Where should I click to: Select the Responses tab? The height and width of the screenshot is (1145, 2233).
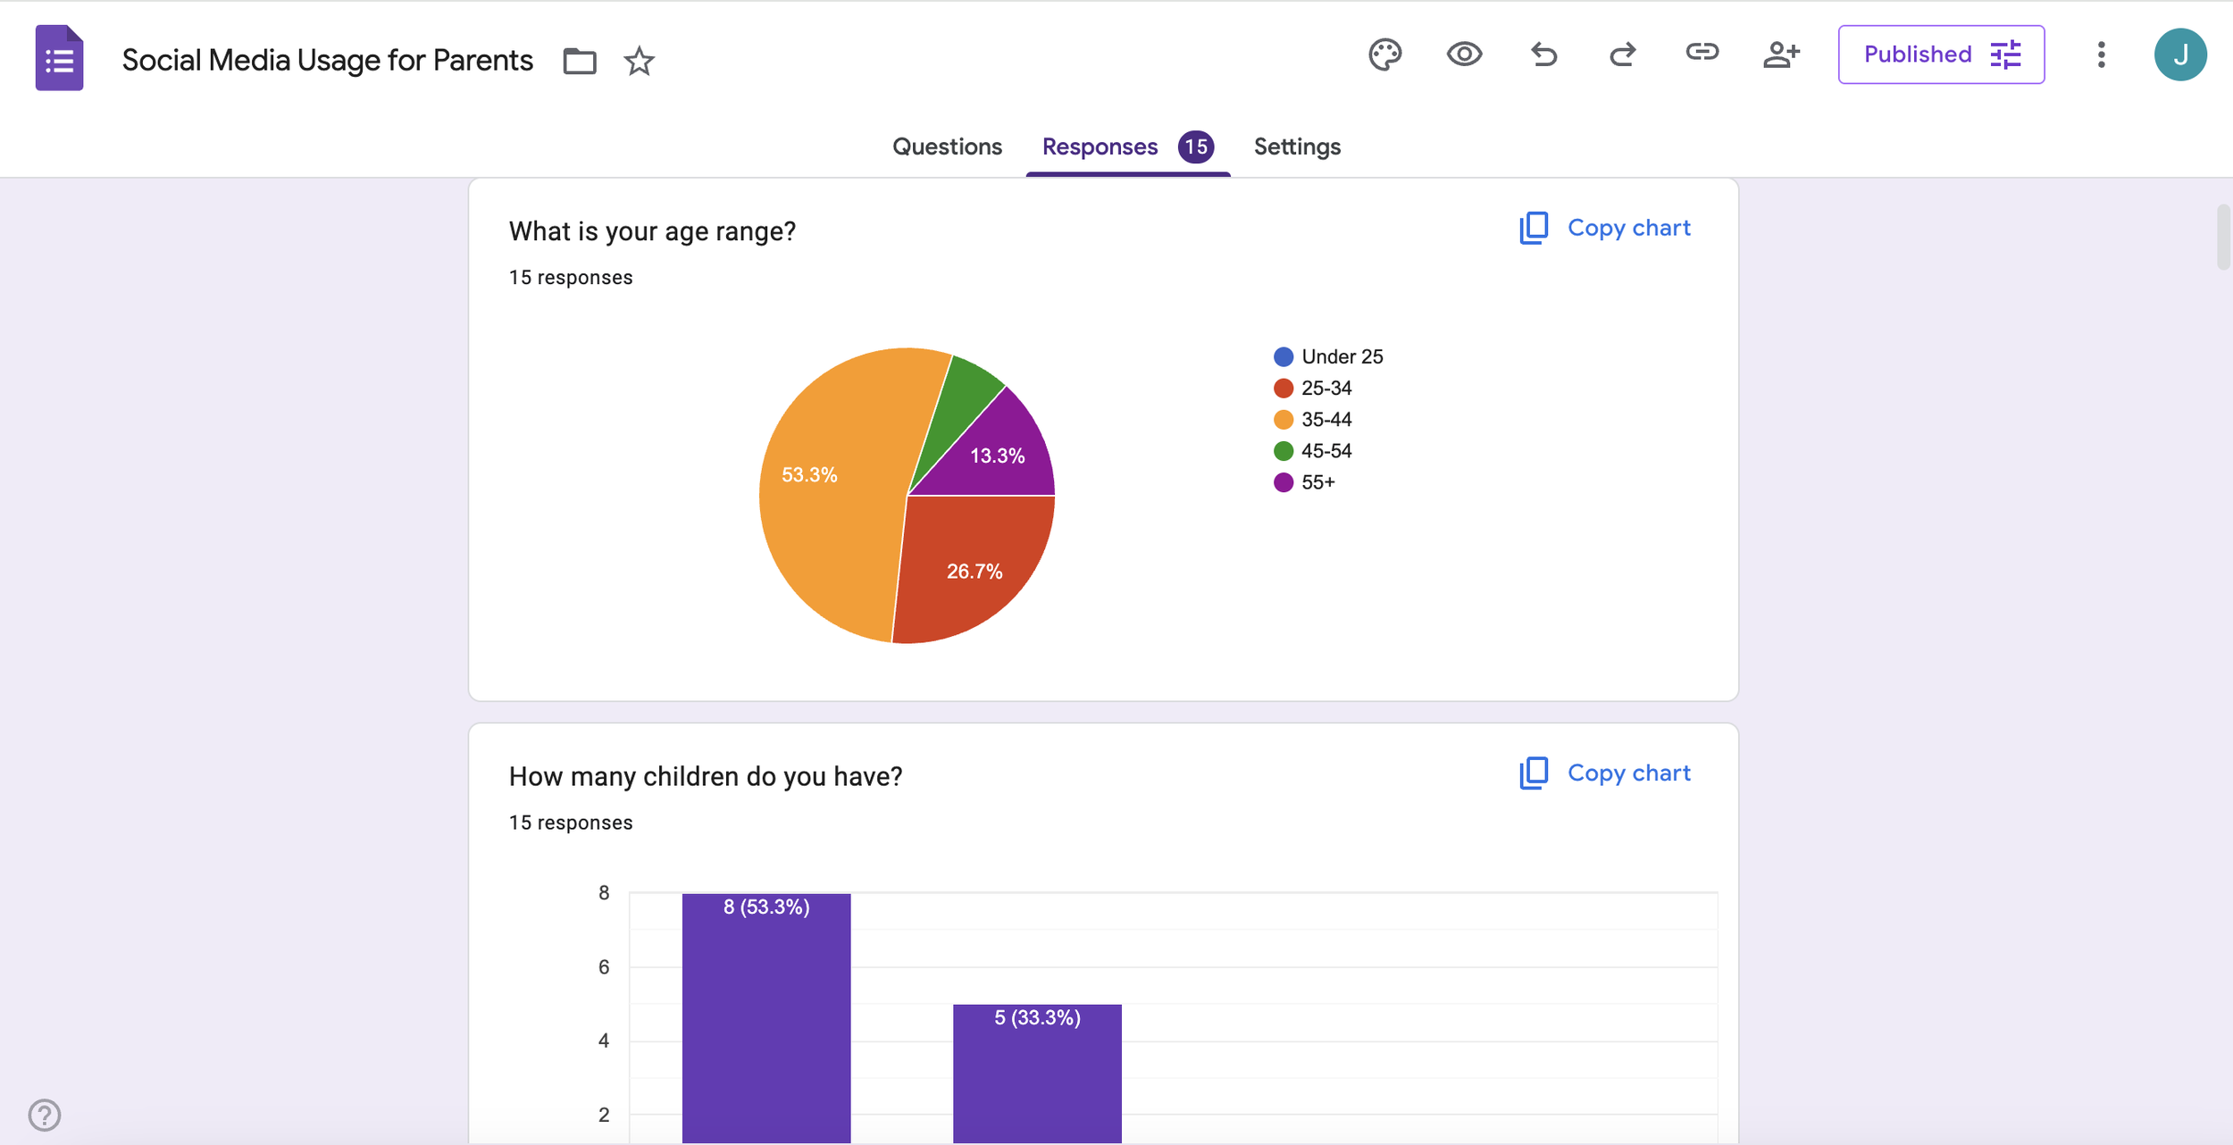(x=1100, y=146)
